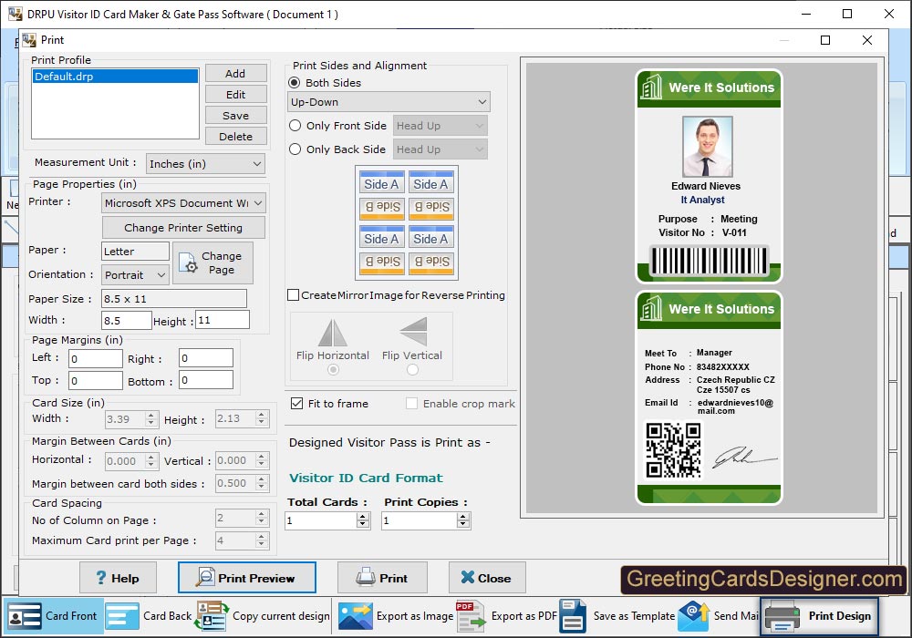Click Print Preview

tap(247, 578)
